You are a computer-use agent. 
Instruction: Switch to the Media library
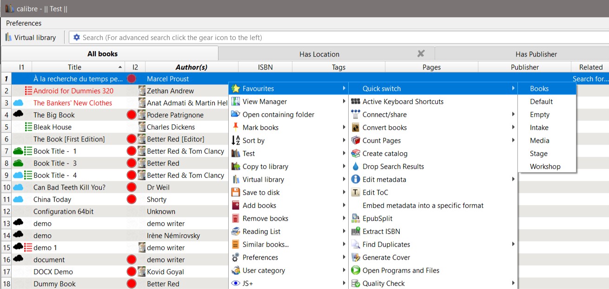point(547,141)
